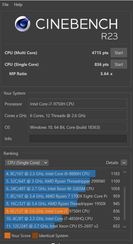Expand the Details chevron button
The height and width of the screenshot is (244, 133).
[x=124, y=163]
